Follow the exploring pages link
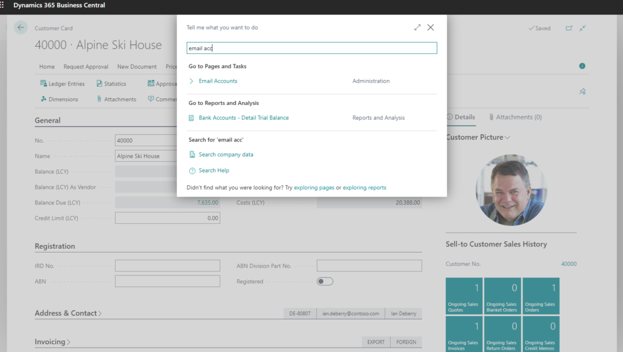The image size is (623, 352). [x=314, y=188]
